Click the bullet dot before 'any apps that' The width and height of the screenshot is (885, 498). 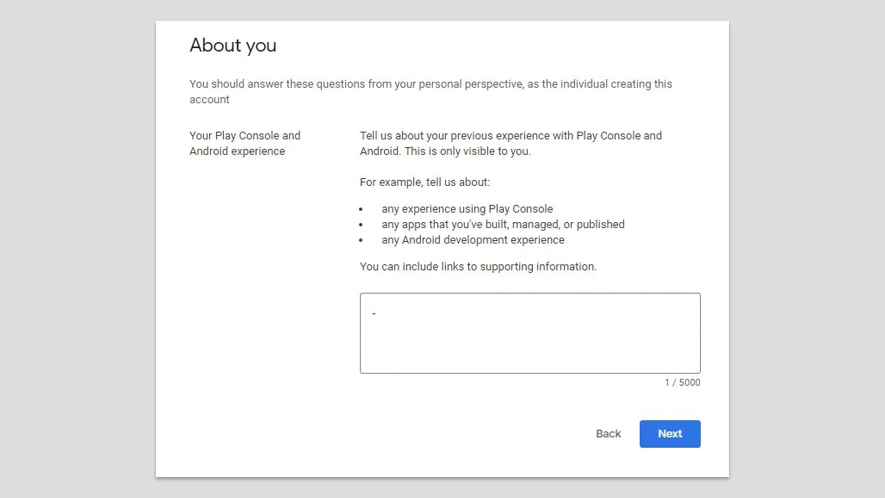(x=361, y=225)
